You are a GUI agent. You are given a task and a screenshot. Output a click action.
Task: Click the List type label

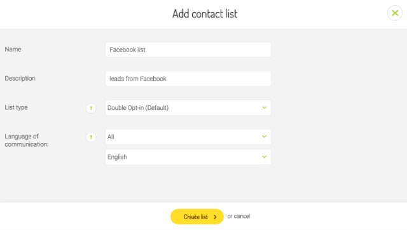16,107
